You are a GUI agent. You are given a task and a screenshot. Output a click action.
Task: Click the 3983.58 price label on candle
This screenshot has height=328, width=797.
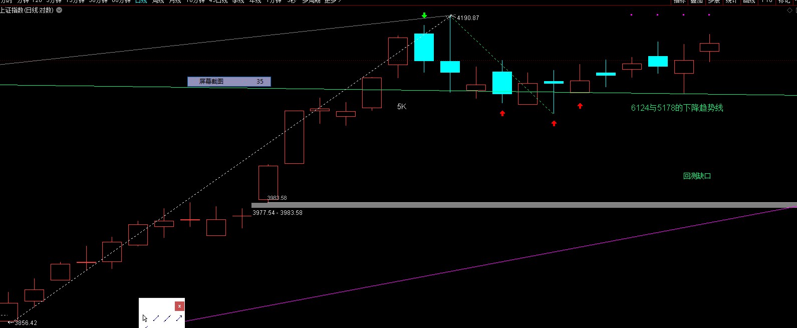point(277,198)
